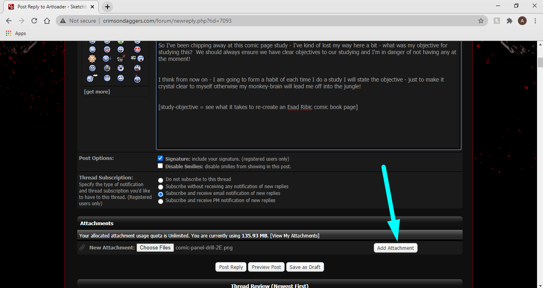
Task: Insert the surprised raised-eyebrows smiley
Action: (107, 78)
